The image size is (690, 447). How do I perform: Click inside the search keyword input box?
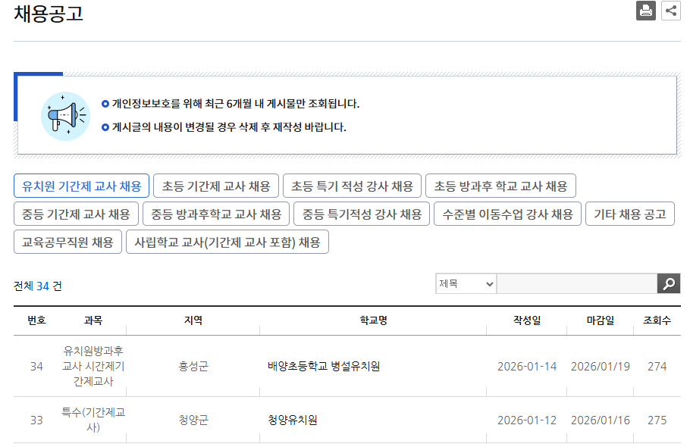(576, 283)
